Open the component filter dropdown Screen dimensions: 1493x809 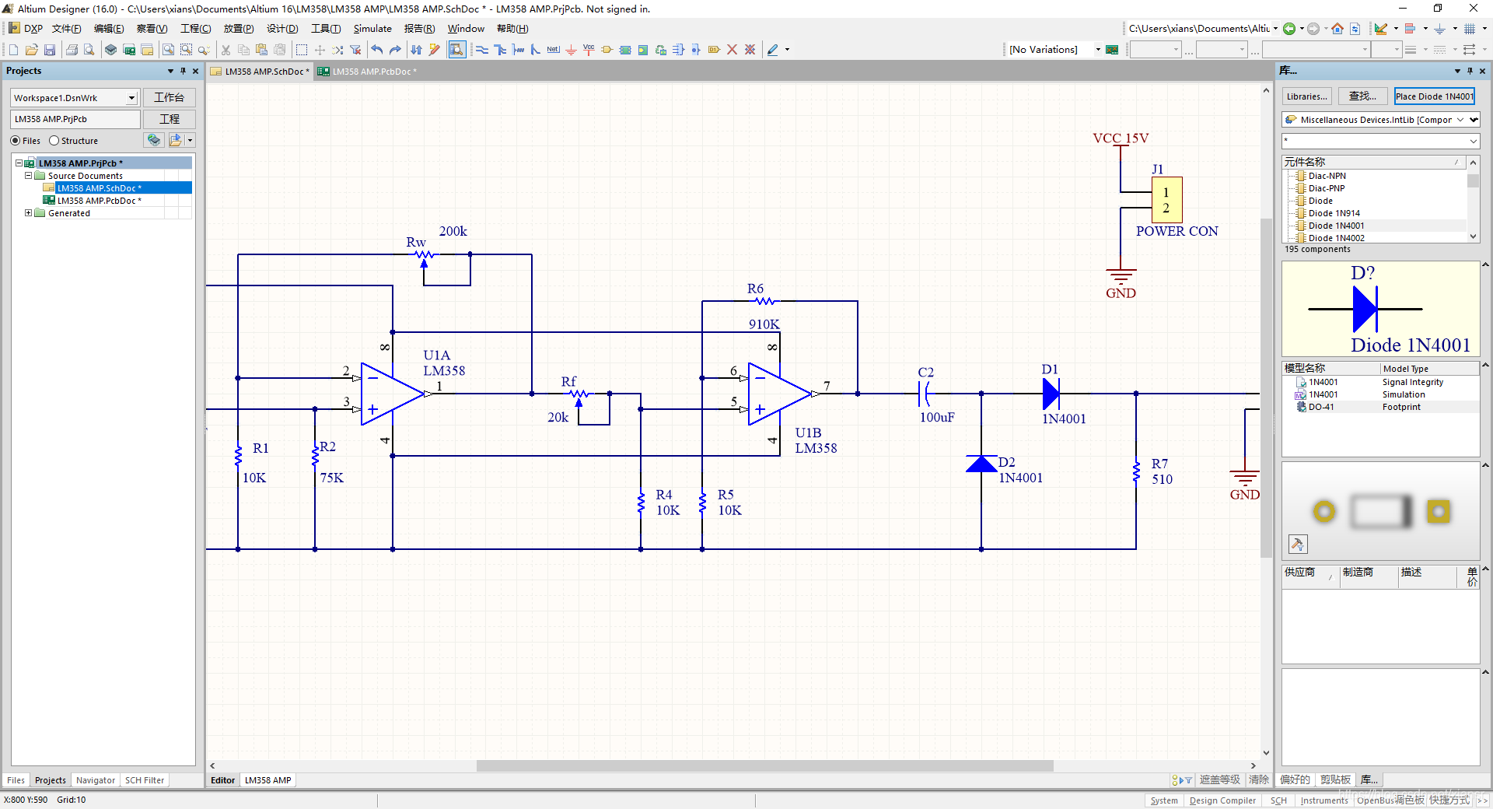coord(1474,141)
